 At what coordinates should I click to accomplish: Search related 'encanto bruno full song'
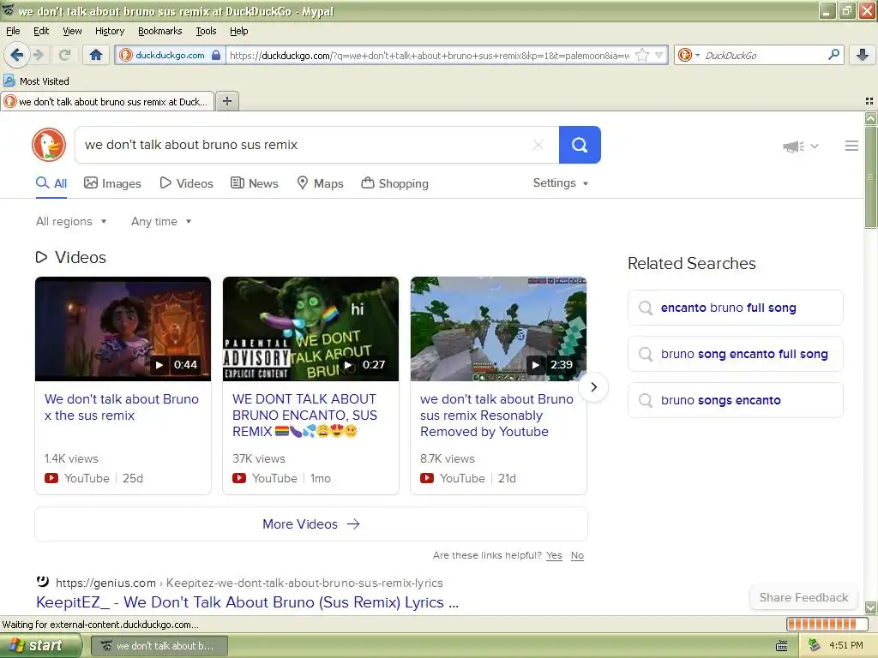[x=735, y=308]
